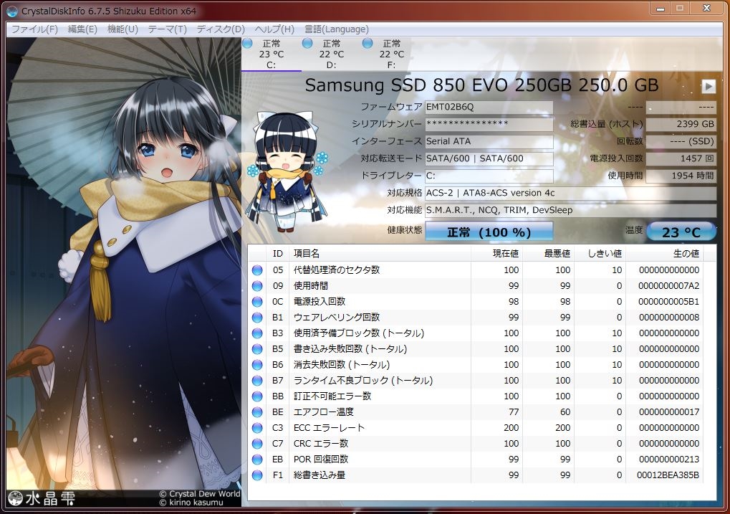
Task: Click the 正常 (100 %) health status button
Action: click(489, 232)
